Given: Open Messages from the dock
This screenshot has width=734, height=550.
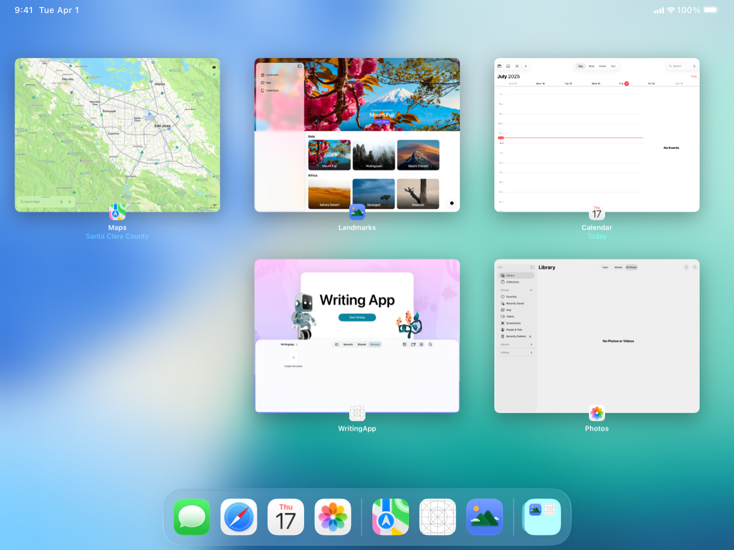Looking at the screenshot, I should point(191,517).
